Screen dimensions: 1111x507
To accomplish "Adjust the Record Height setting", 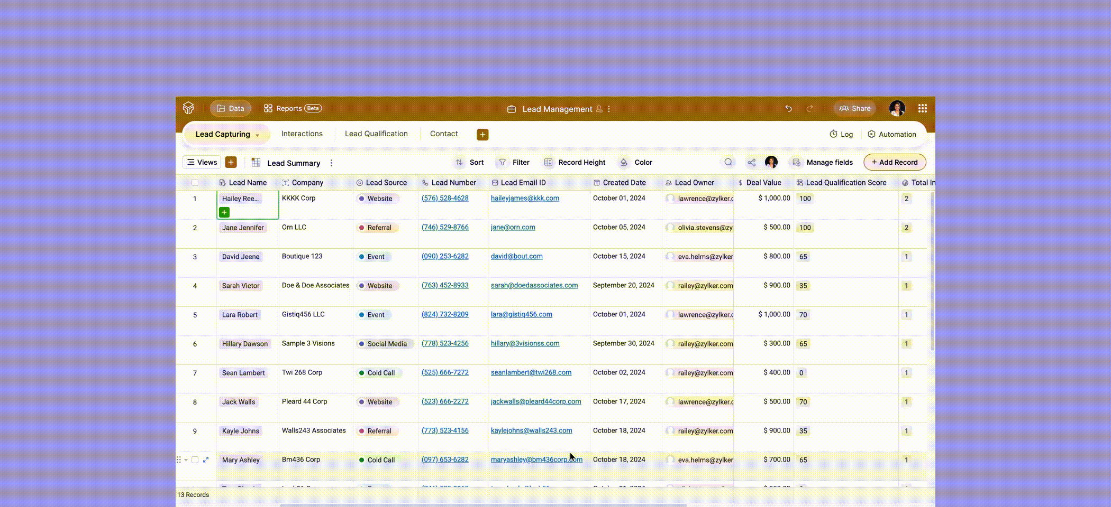I will tap(575, 162).
